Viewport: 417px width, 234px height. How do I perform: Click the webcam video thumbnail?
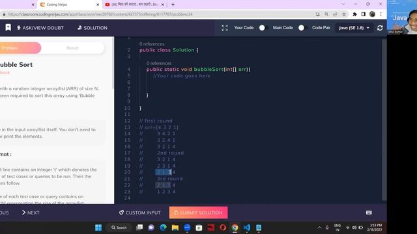402,17
